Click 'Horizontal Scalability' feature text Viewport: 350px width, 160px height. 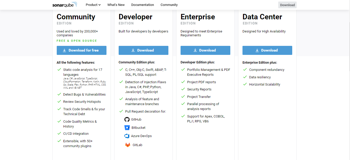tap(265, 85)
